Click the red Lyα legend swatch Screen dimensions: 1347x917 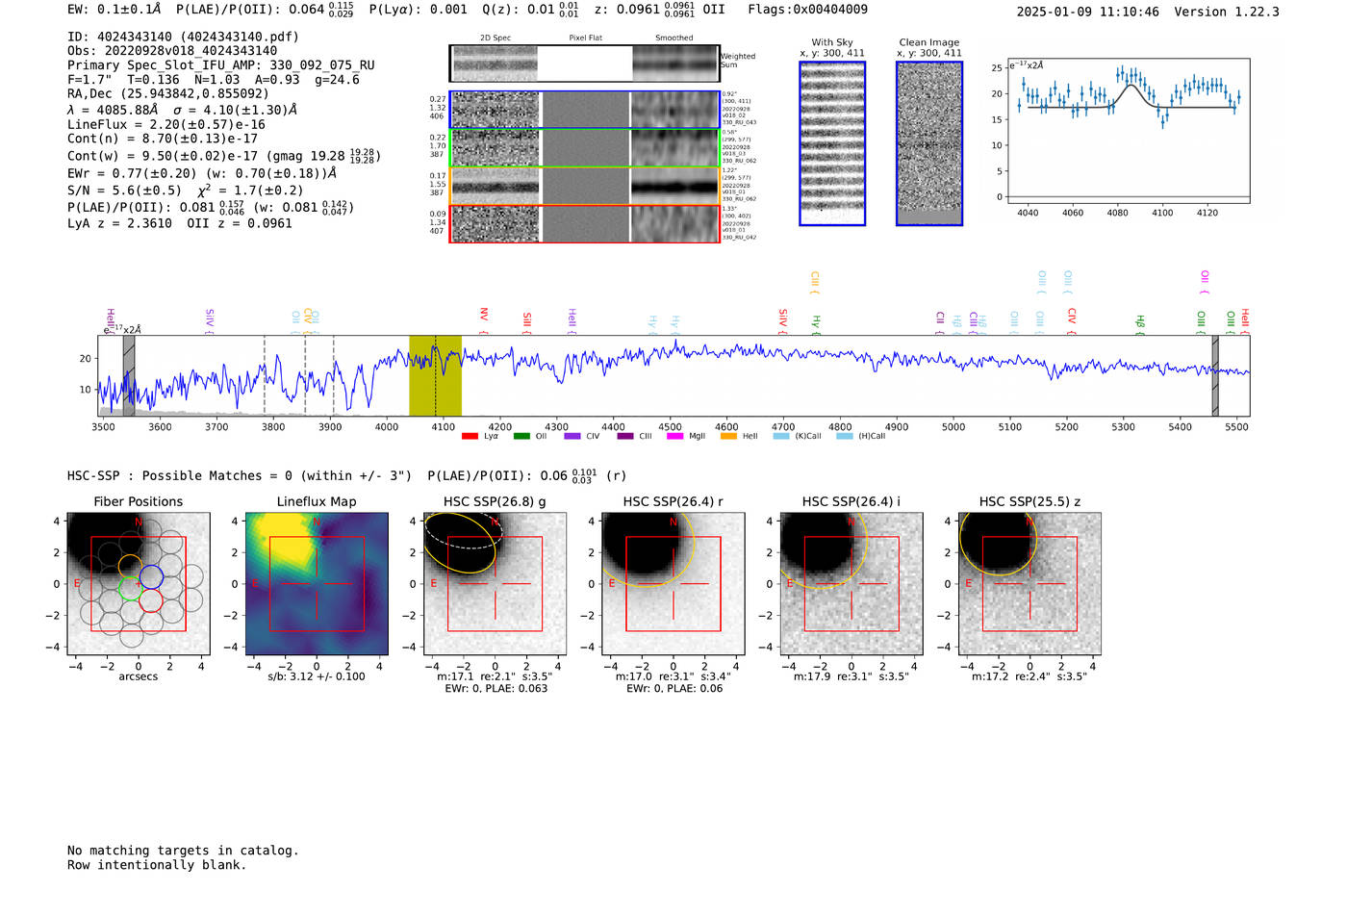pyautogui.click(x=470, y=437)
